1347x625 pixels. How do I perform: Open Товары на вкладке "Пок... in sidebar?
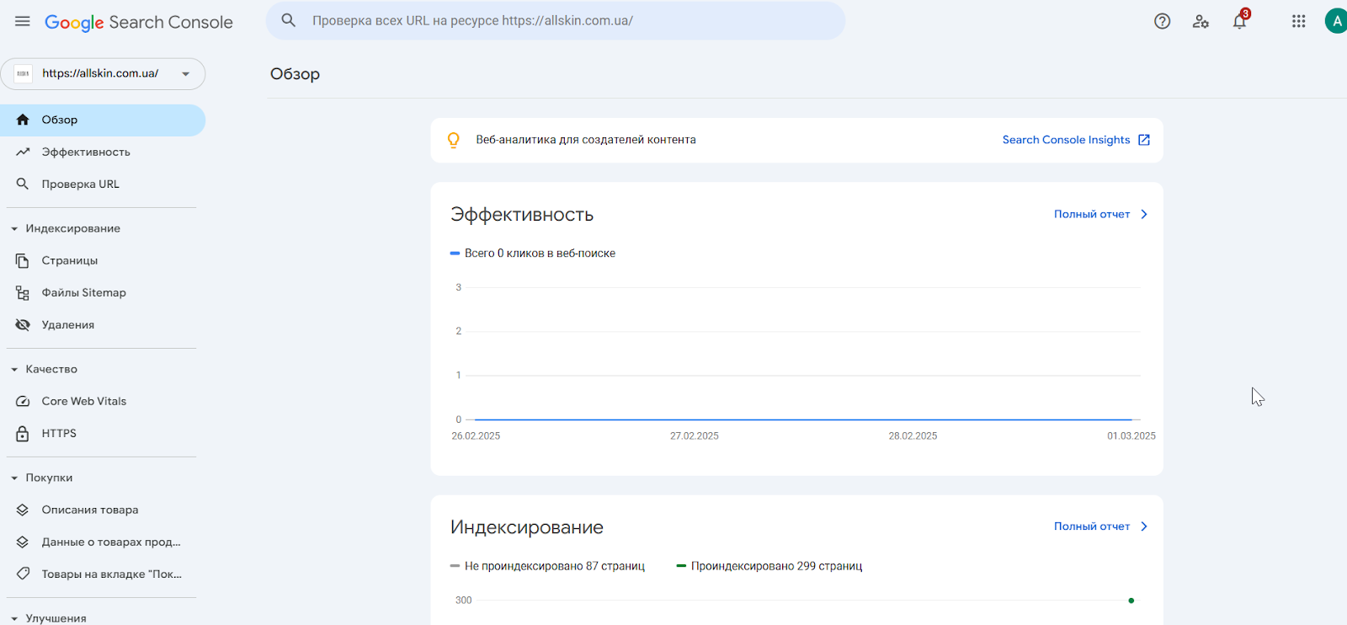103,574
